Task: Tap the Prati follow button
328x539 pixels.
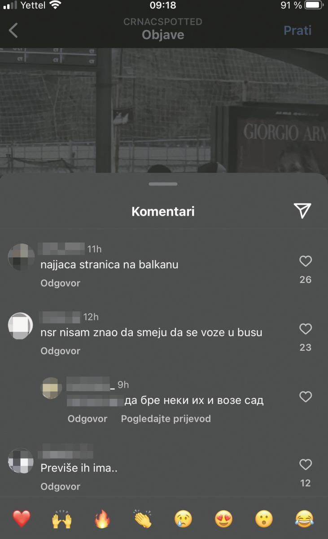Action: click(x=297, y=30)
